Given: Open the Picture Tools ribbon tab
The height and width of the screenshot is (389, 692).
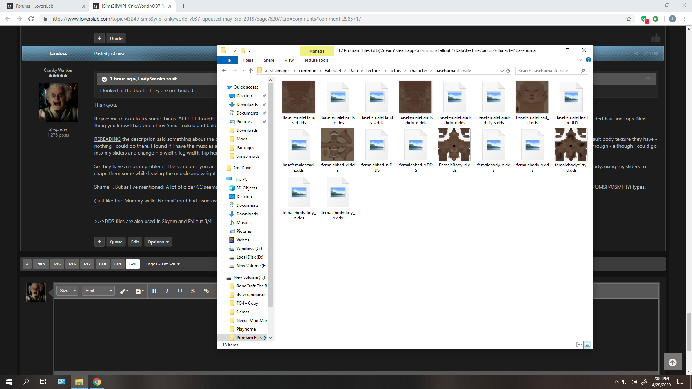Looking at the screenshot, I should pyautogui.click(x=316, y=60).
